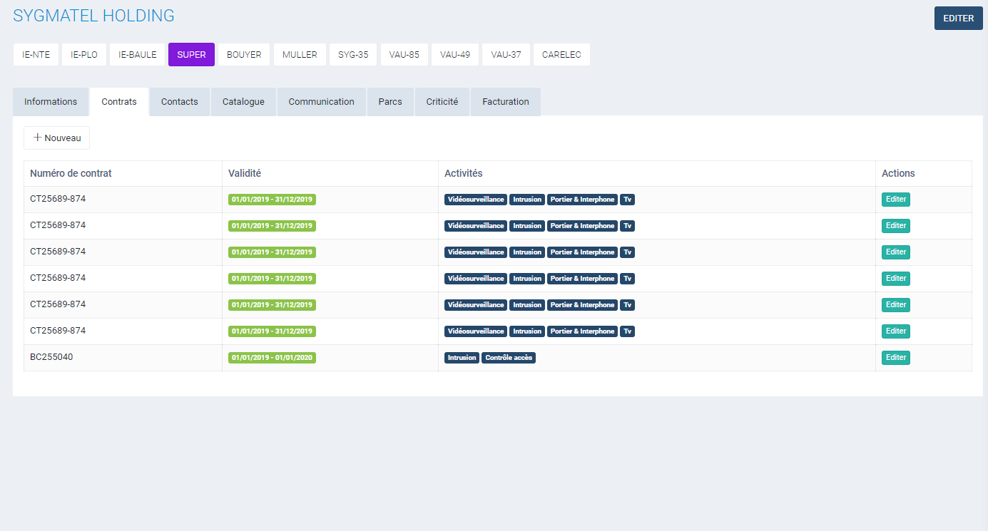Screen dimensions: 988x531
Task: Select the BOUYER entity
Action: [244, 55]
